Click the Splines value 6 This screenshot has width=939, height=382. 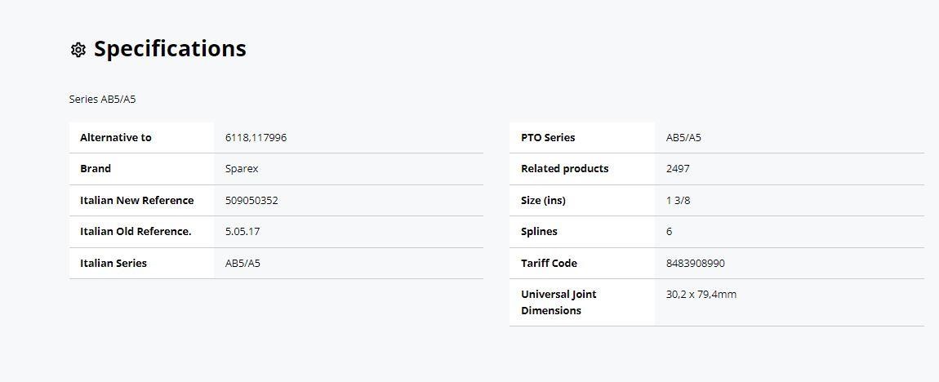tap(669, 232)
